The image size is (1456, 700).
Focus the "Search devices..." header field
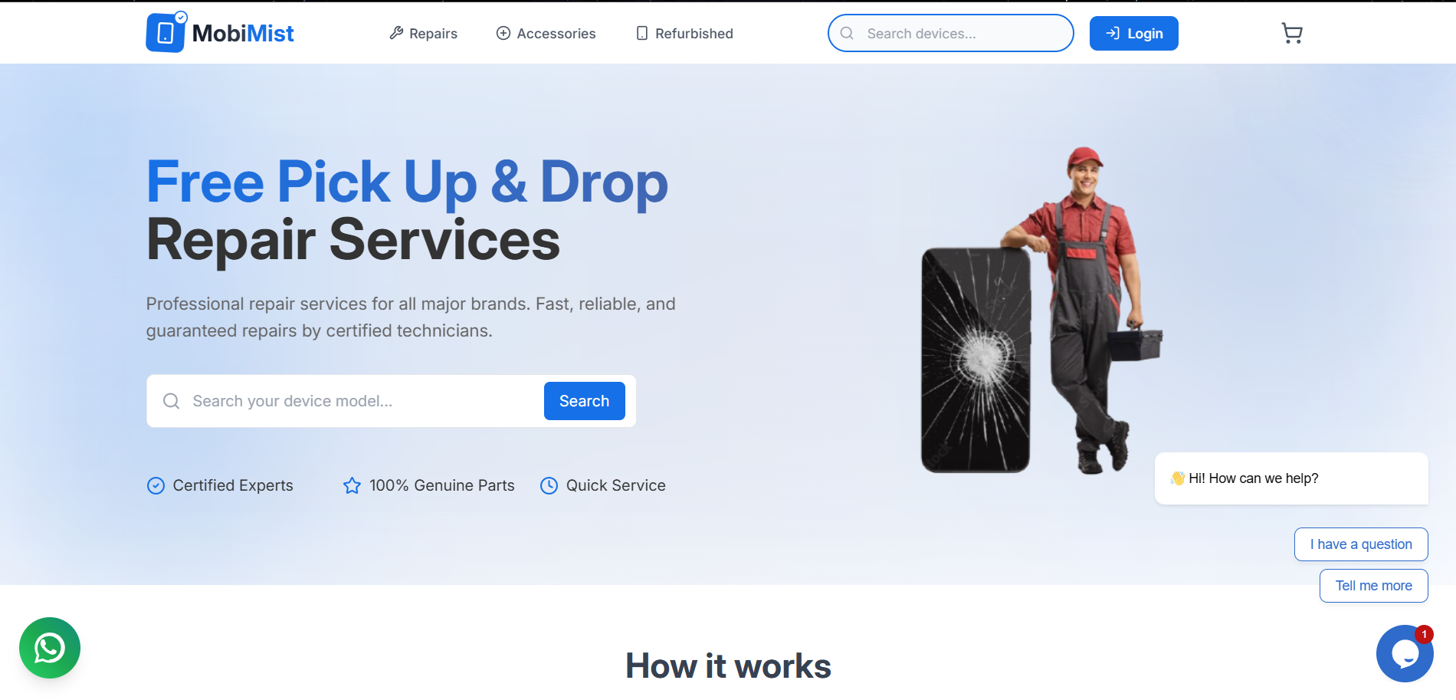coord(950,33)
